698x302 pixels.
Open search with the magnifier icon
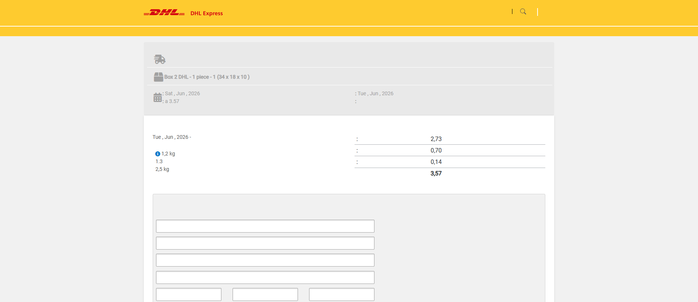pos(523,11)
